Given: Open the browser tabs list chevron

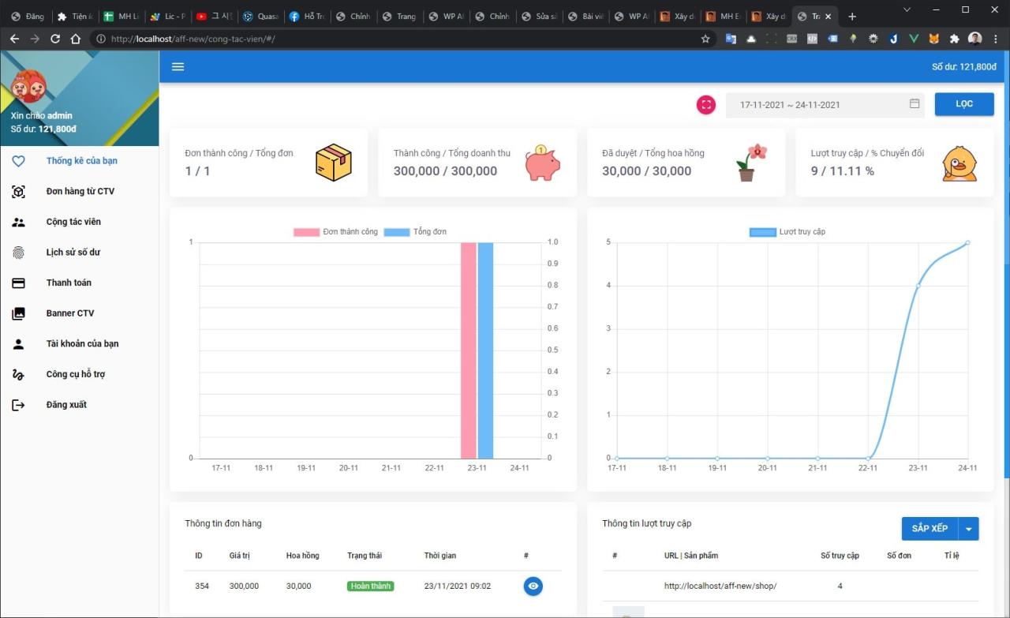Looking at the screenshot, I should pos(906,9).
